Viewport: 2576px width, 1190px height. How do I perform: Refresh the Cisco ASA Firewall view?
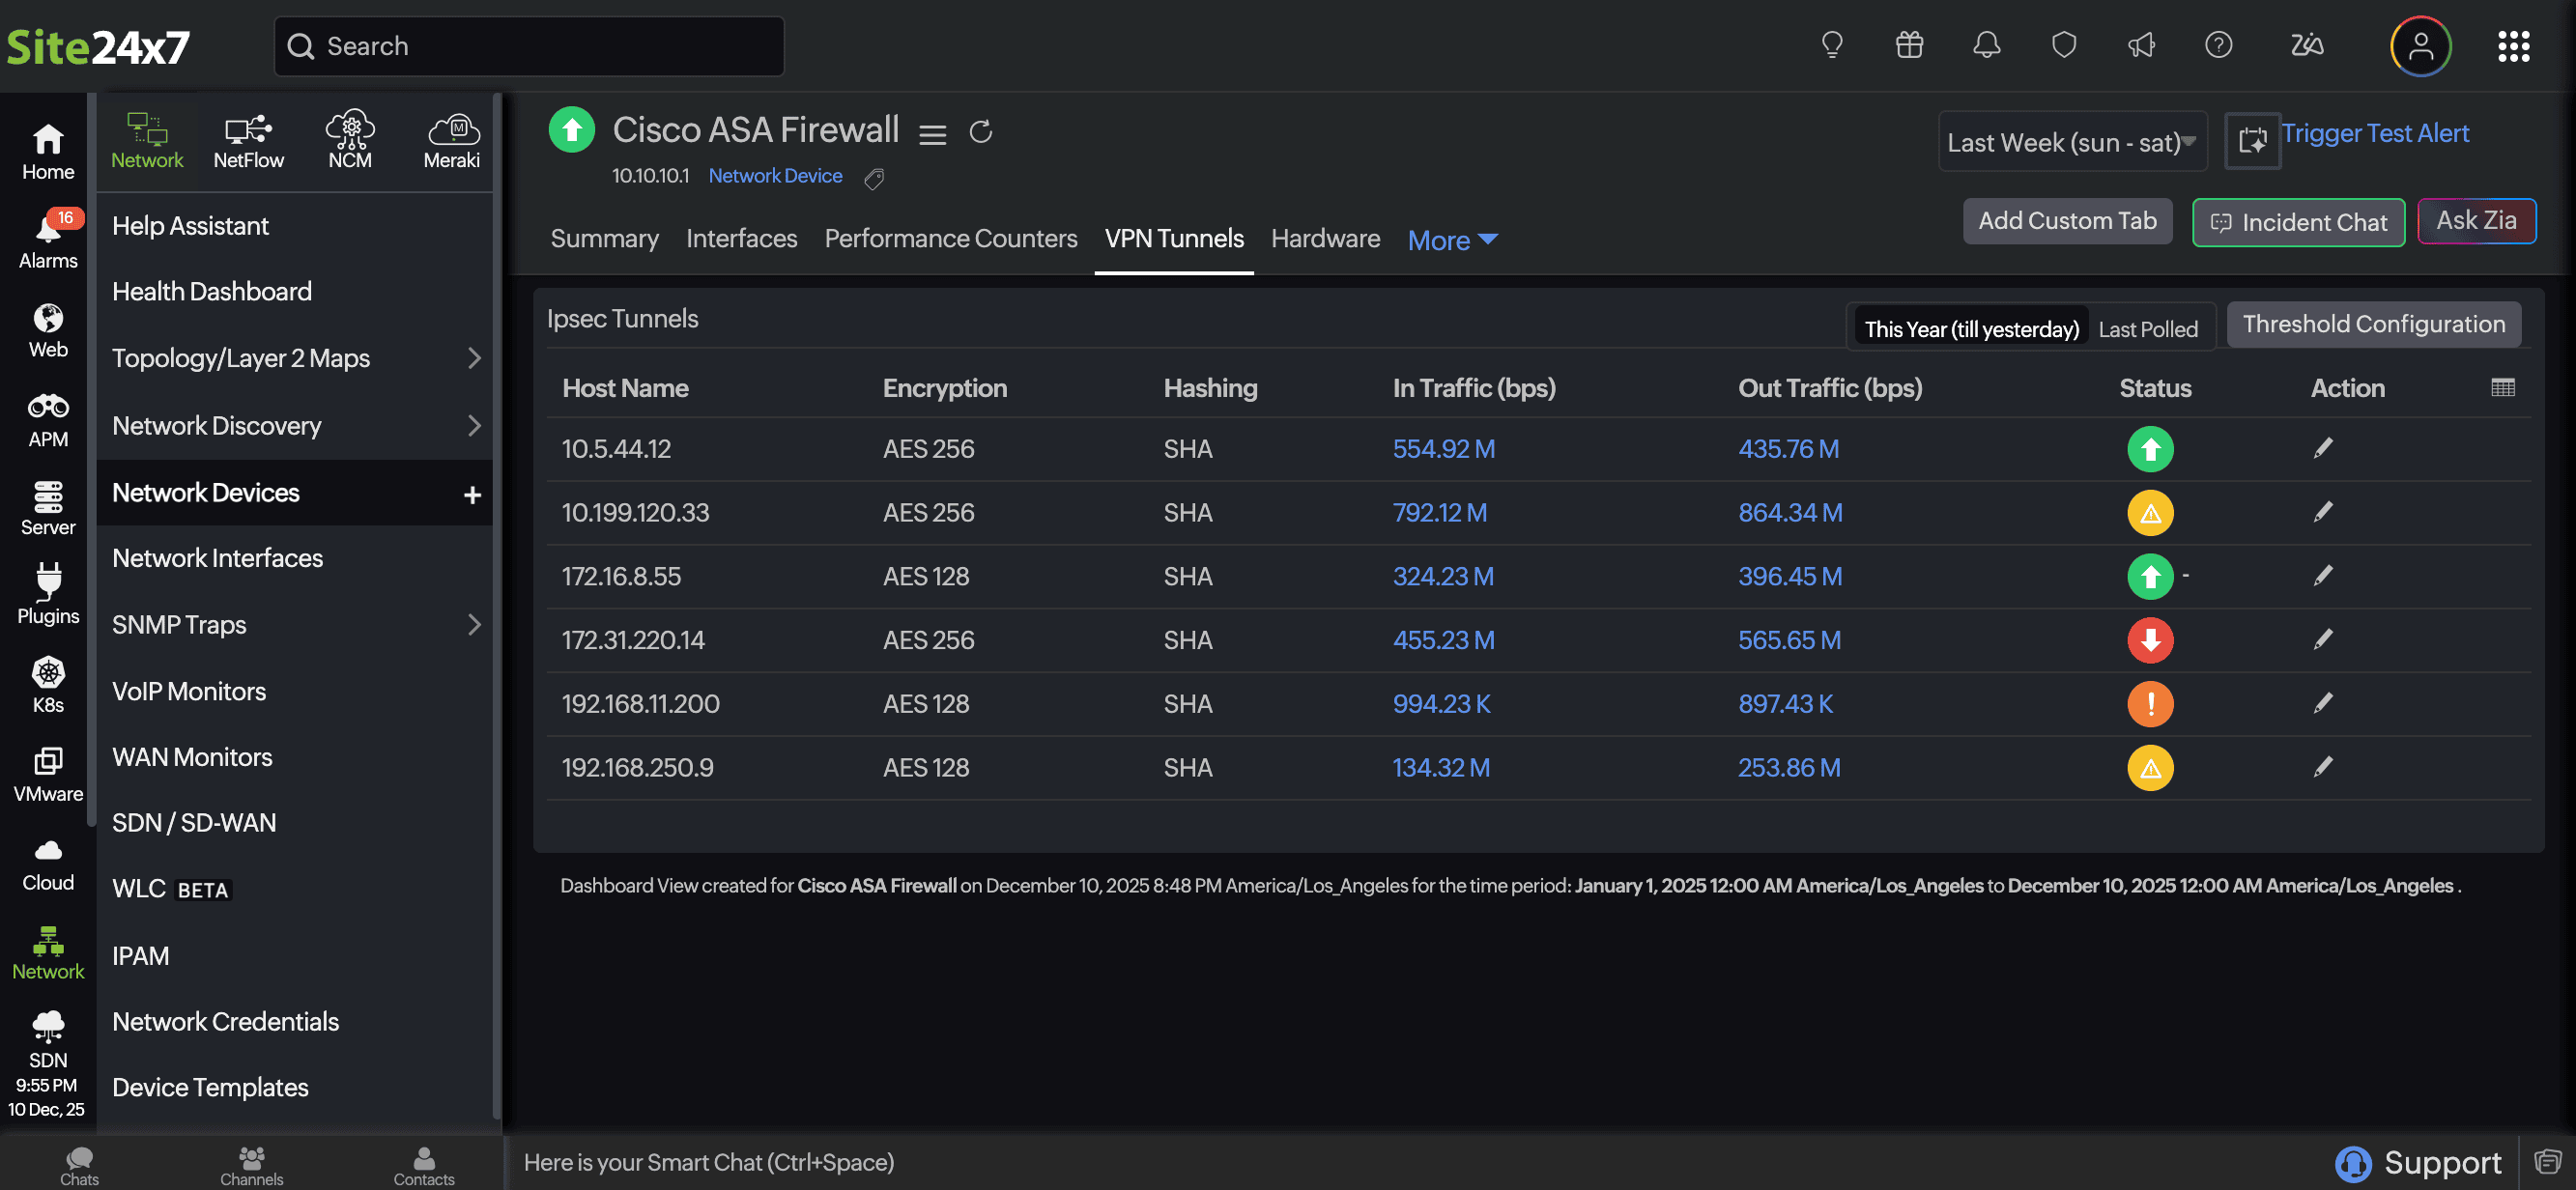click(981, 130)
